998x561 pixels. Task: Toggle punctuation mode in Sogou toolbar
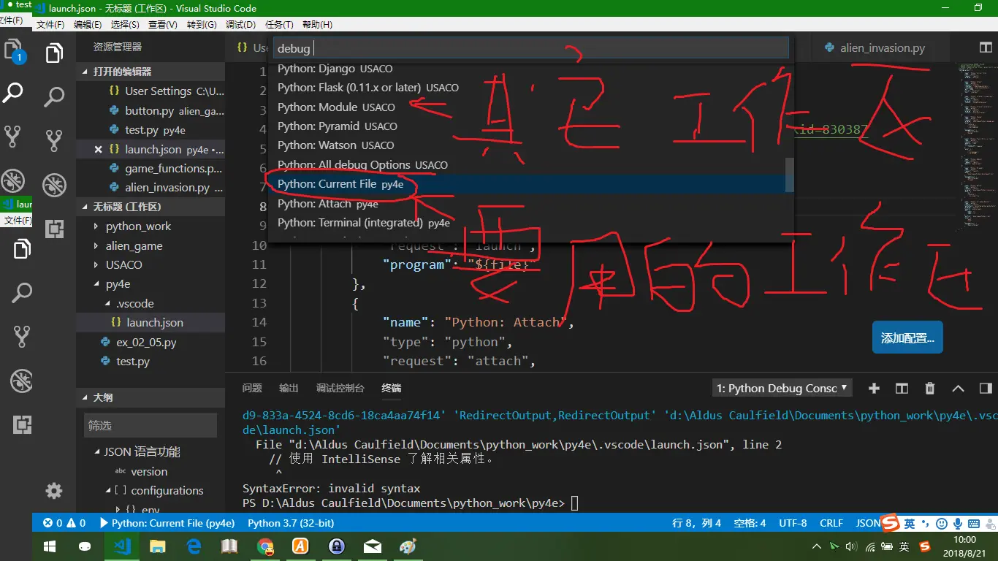[925, 524]
